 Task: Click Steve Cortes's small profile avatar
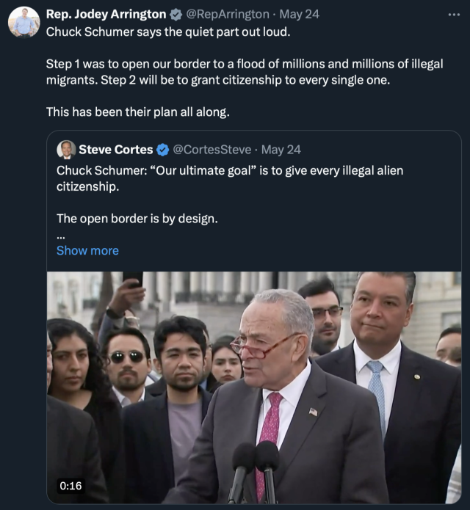coord(66,150)
